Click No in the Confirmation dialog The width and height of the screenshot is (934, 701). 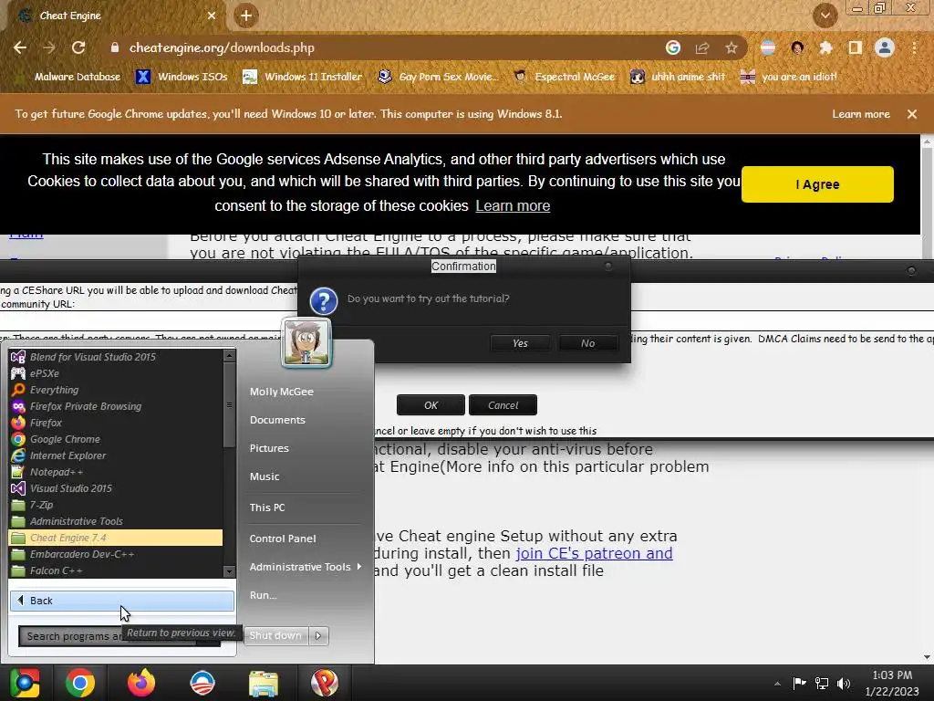tap(588, 343)
